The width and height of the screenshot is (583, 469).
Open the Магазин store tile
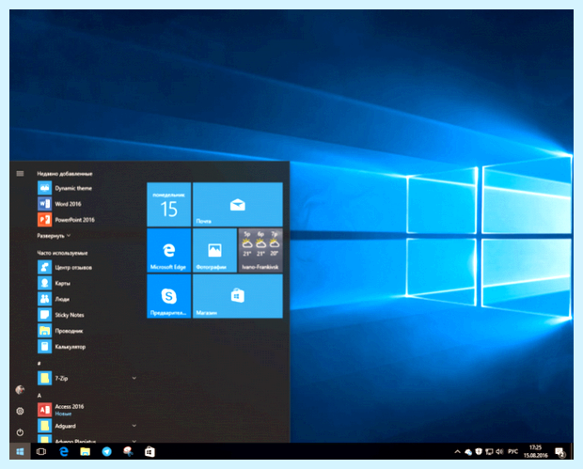click(238, 296)
